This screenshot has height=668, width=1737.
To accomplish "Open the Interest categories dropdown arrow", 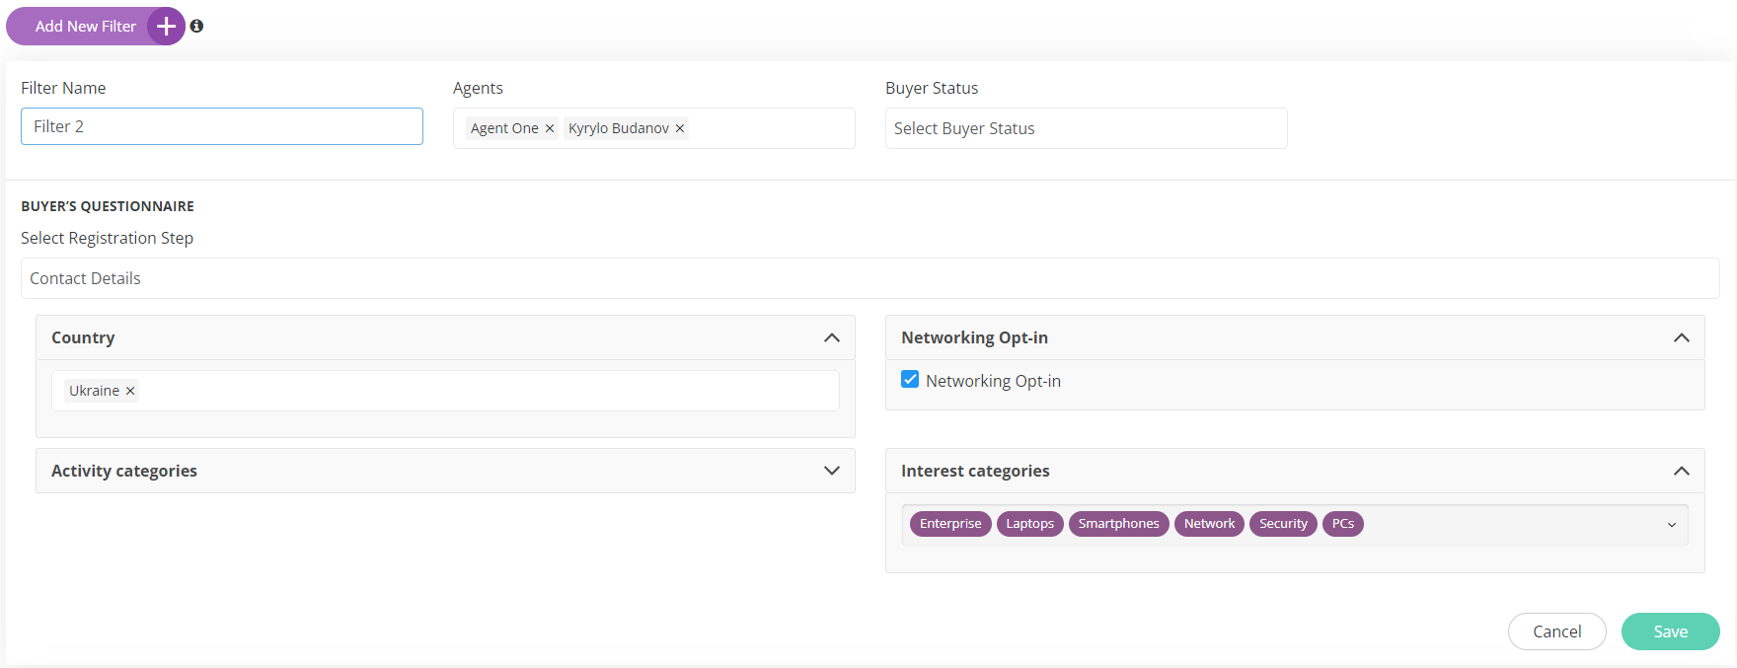I will [1671, 525].
